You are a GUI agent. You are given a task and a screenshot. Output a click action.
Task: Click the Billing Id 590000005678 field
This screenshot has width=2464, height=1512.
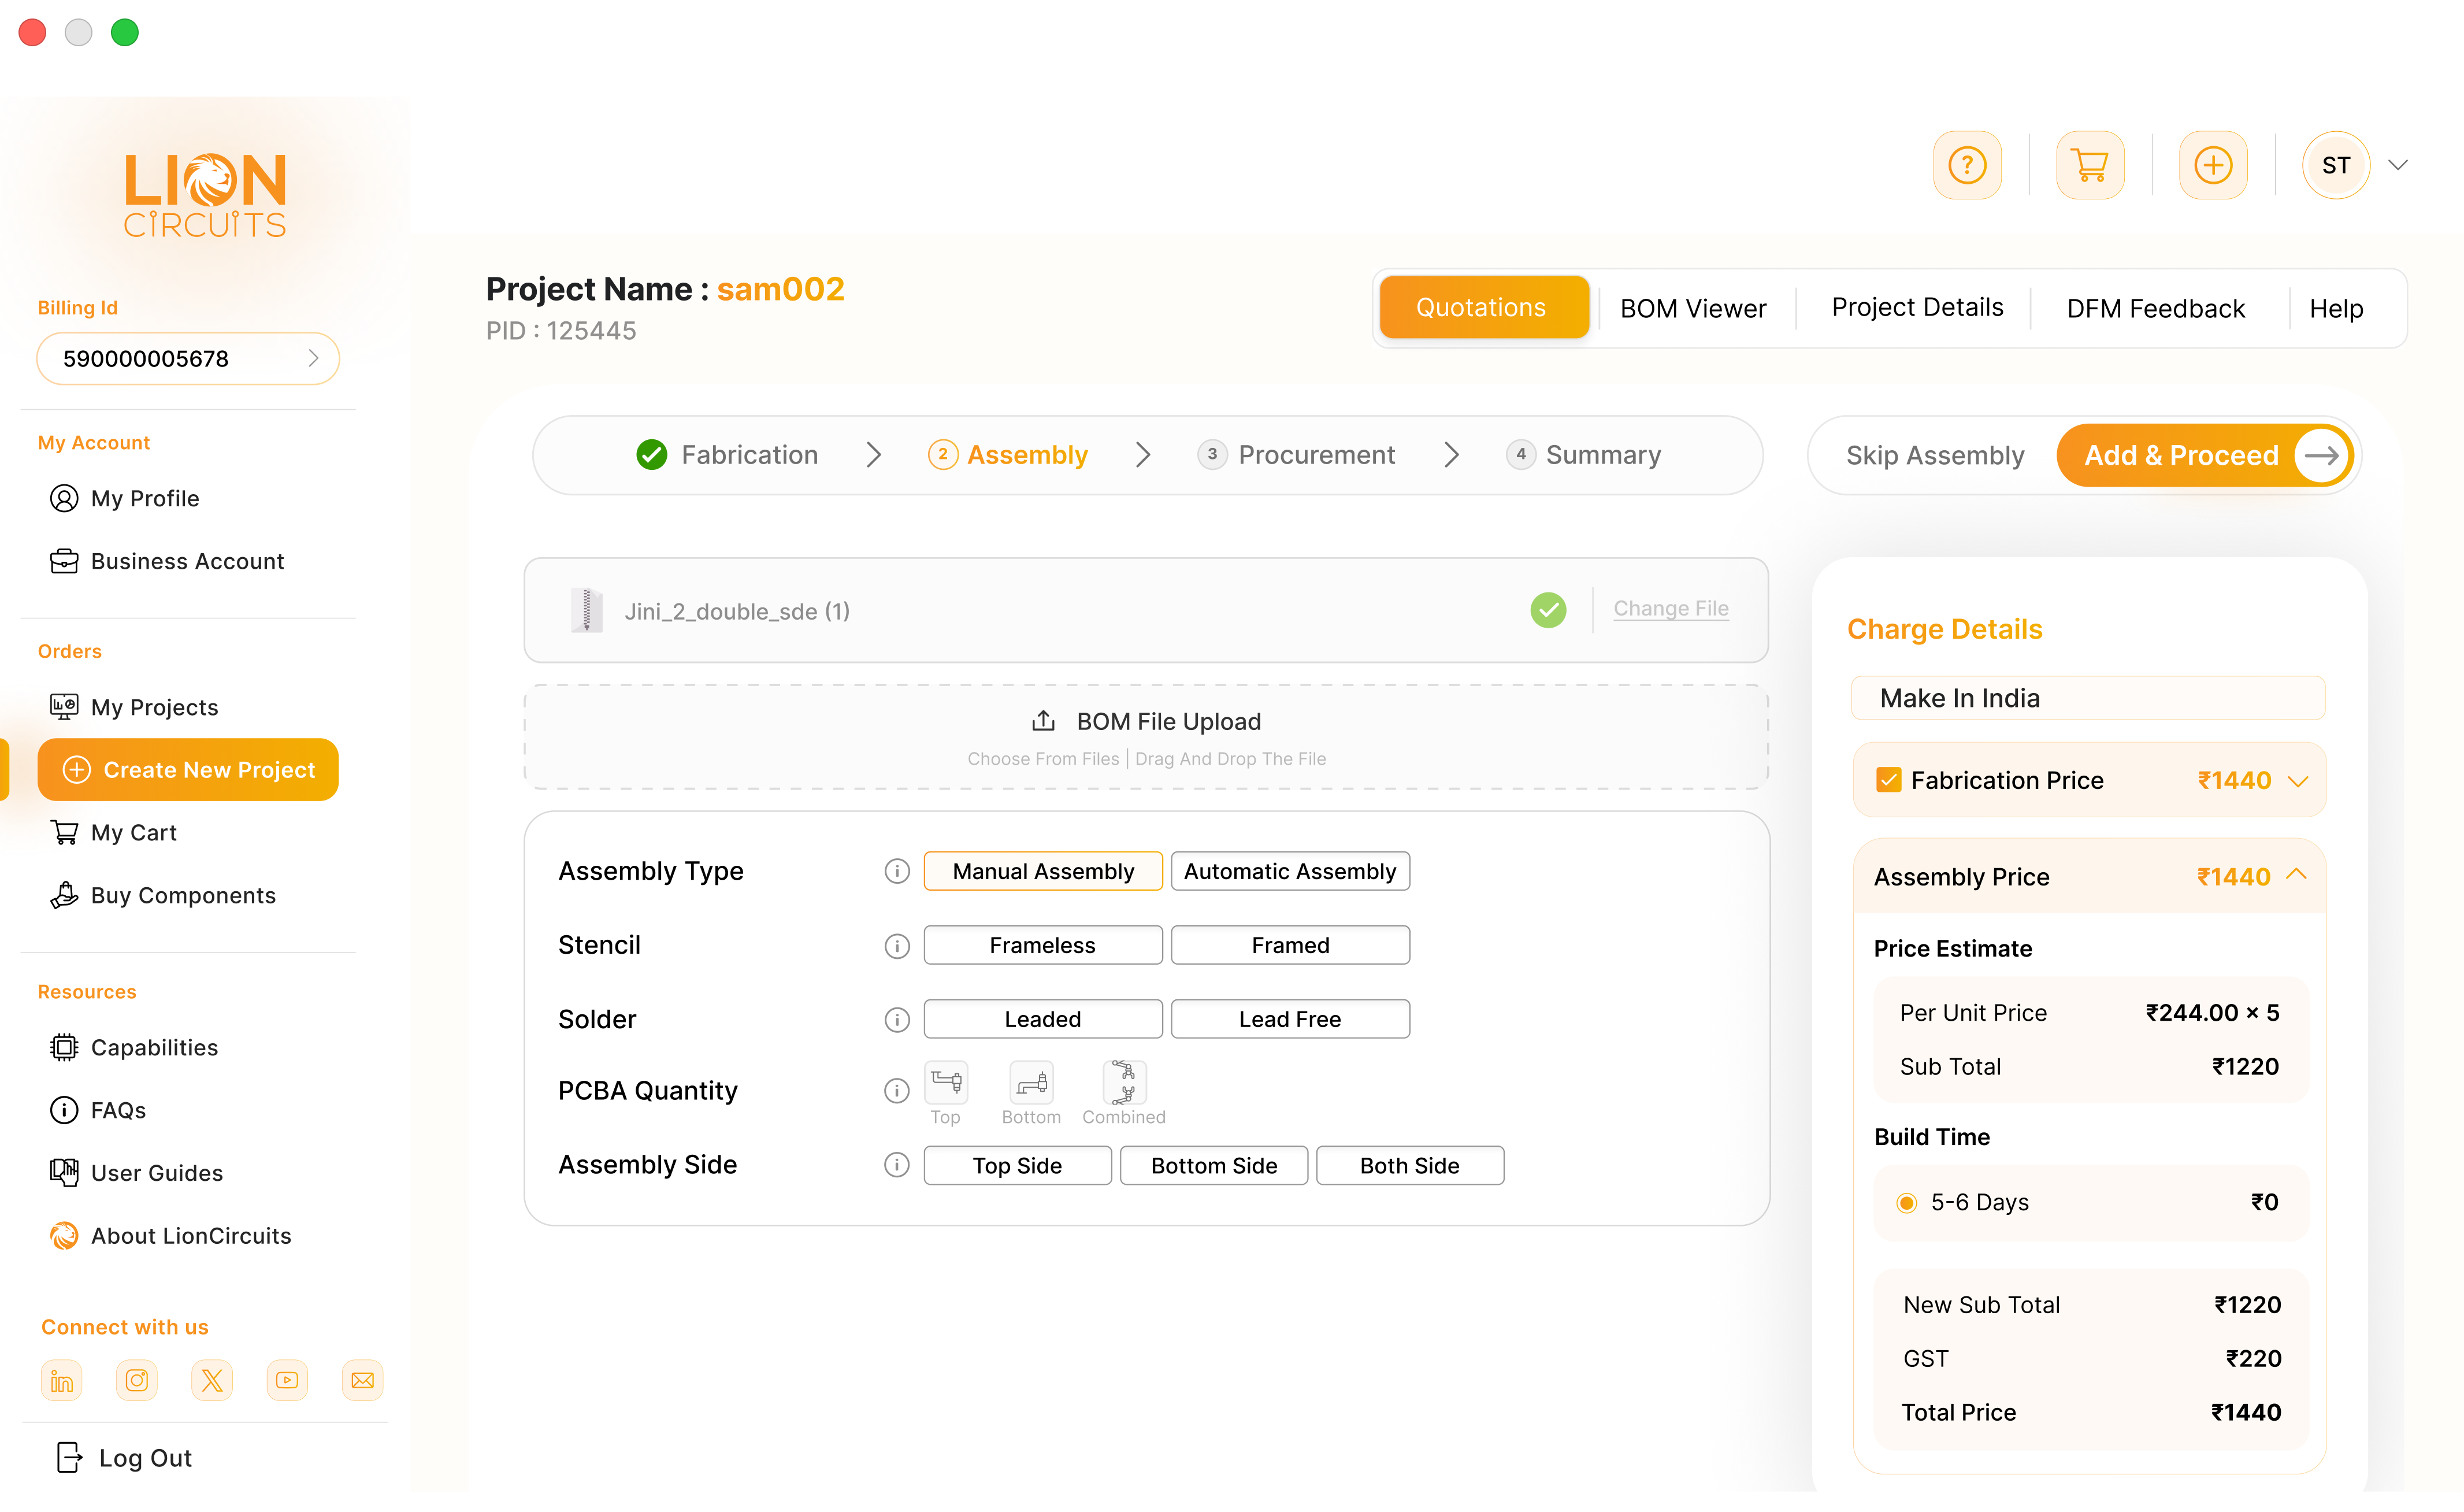[x=188, y=358]
